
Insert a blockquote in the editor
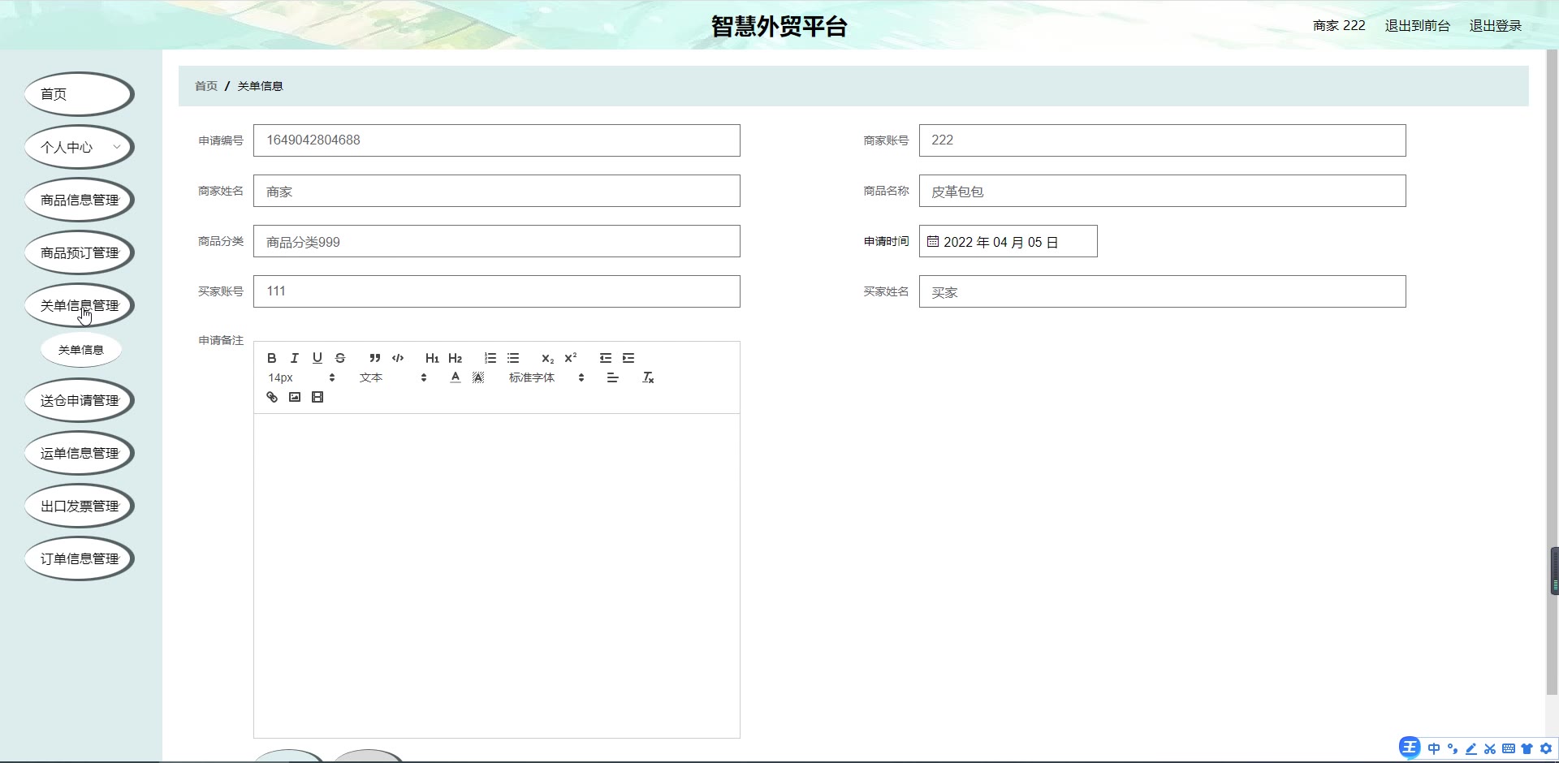375,358
